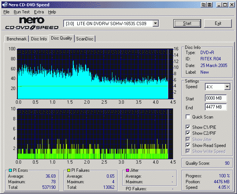Open the Run Test menu
This screenshot has height=194, width=237.
(x=21, y=12)
